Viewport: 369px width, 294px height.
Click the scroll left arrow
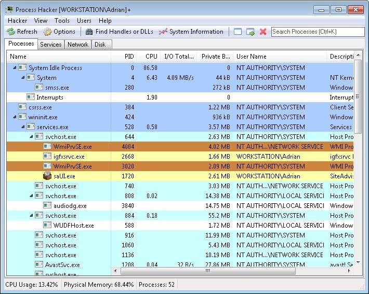115,271
